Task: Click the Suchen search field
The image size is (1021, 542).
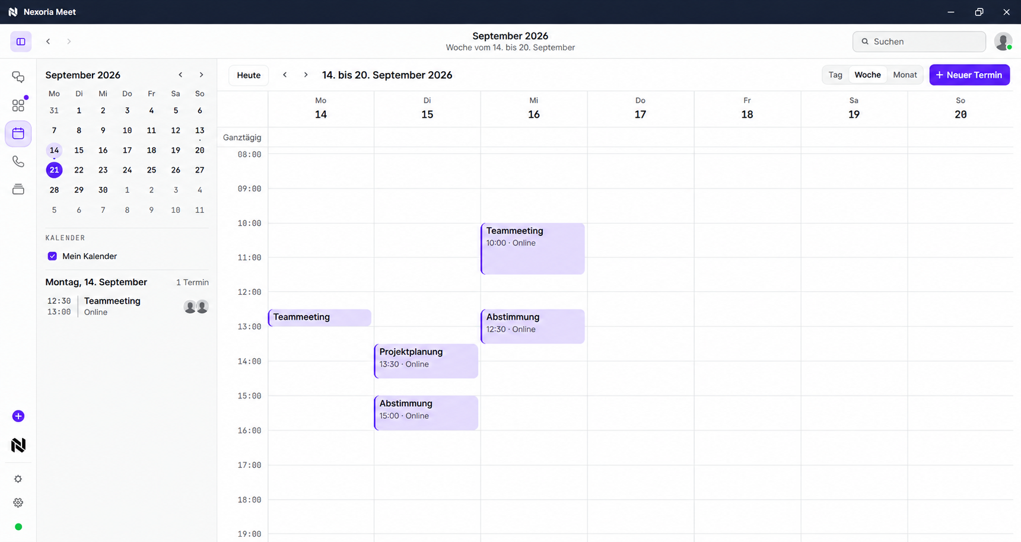Action: [919, 42]
